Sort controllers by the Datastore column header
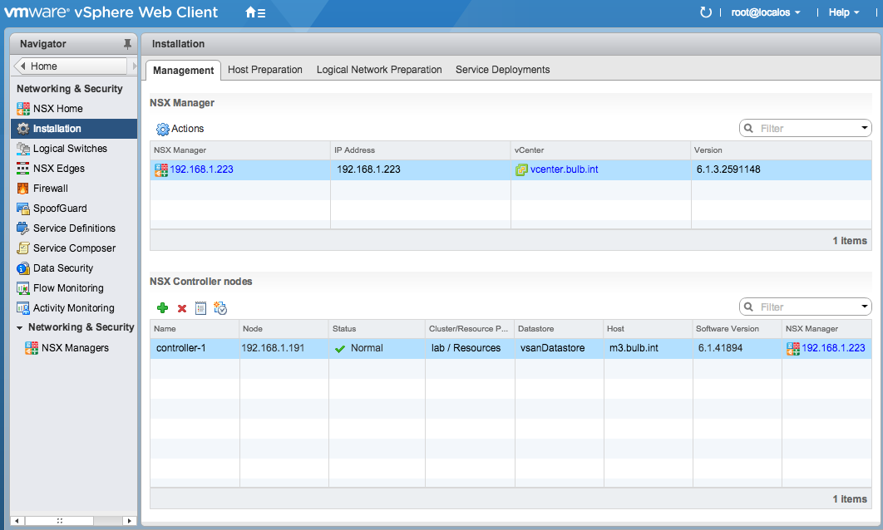Screen dimensions: 883x530 pos(560,329)
